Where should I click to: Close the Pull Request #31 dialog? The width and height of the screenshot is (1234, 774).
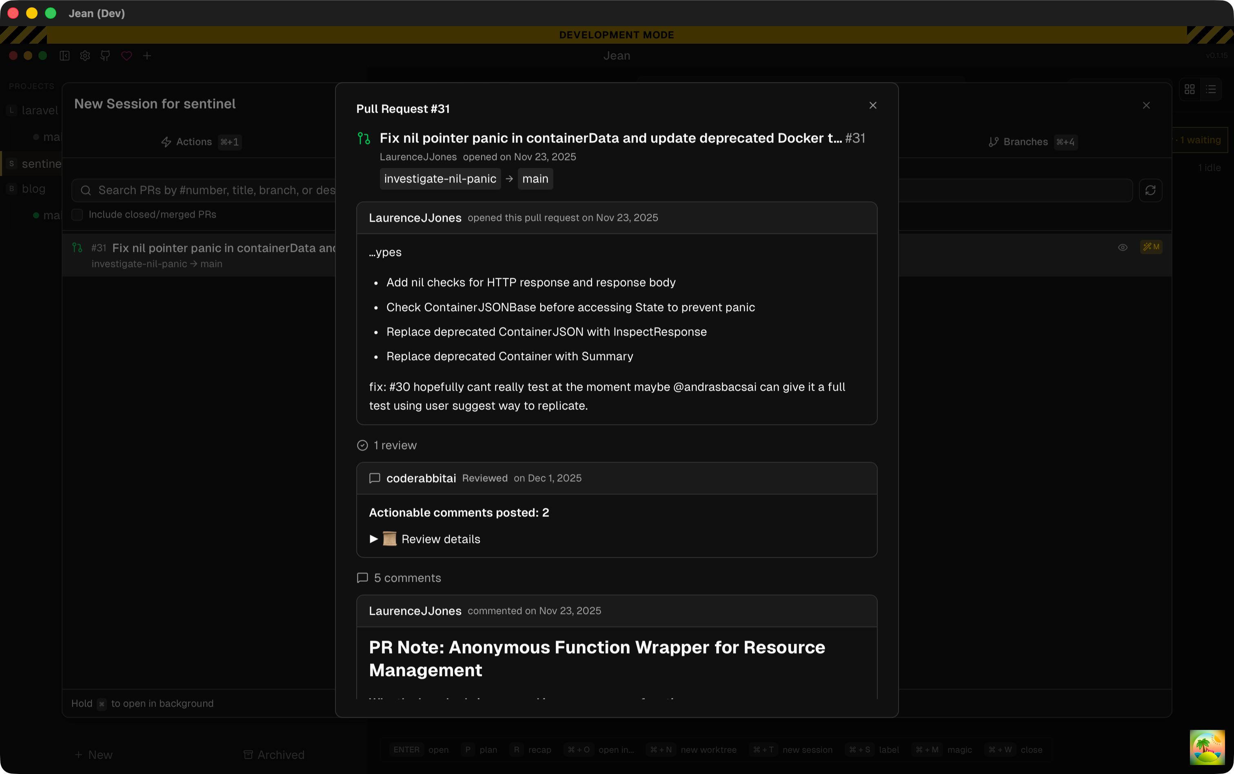(x=873, y=105)
